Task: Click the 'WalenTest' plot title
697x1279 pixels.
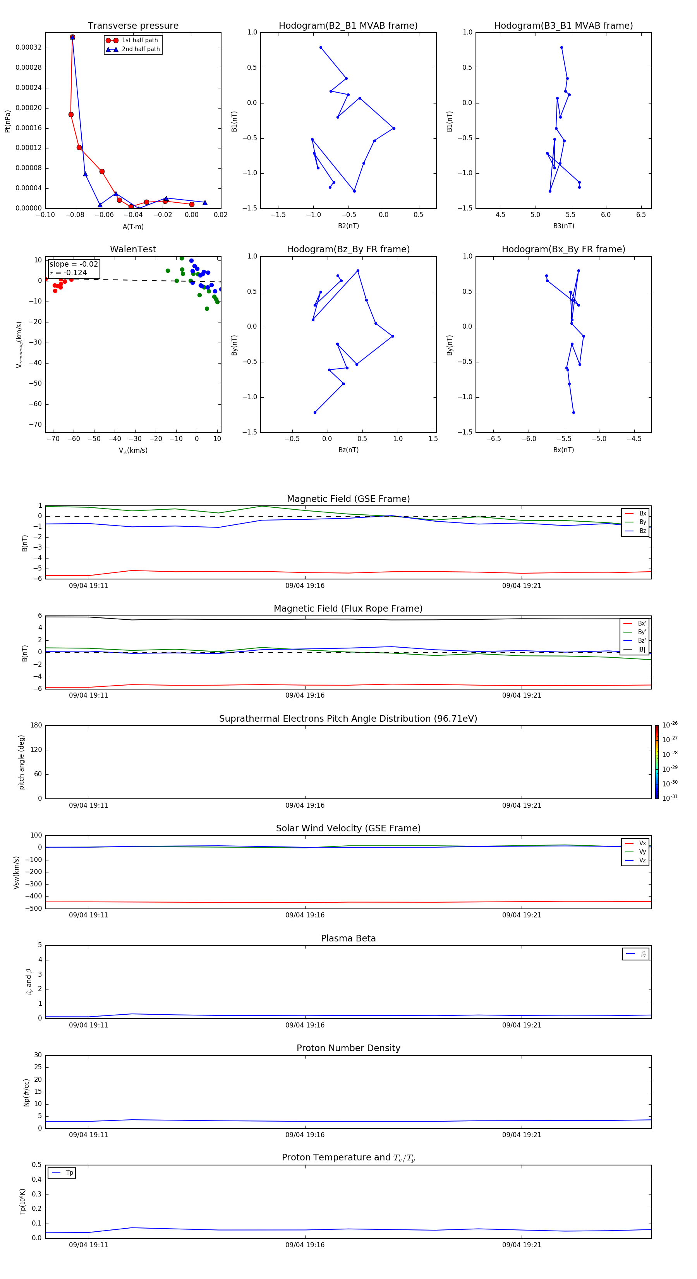Action: (133, 249)
